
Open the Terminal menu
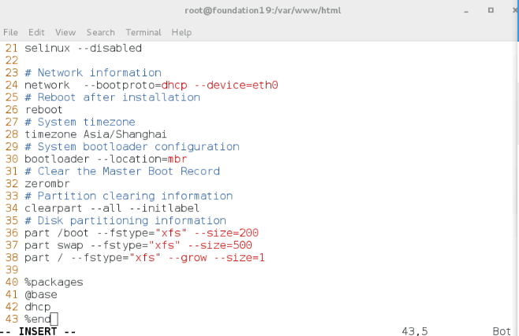[x=144, y=32]
